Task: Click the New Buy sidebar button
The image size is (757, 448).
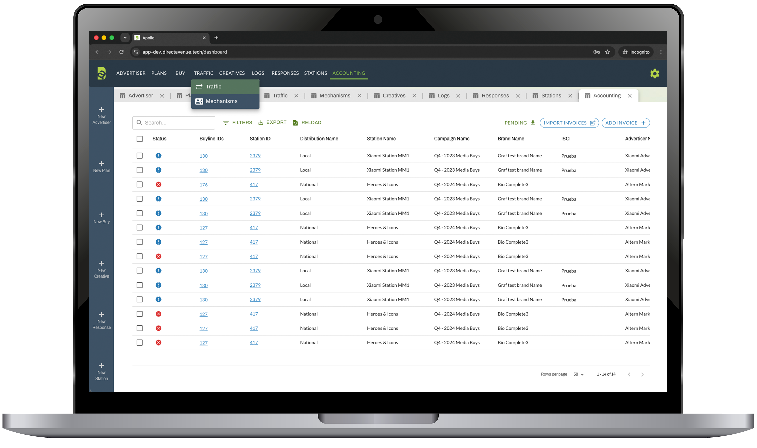Action: pyautogui.click(x=102, y=218)
